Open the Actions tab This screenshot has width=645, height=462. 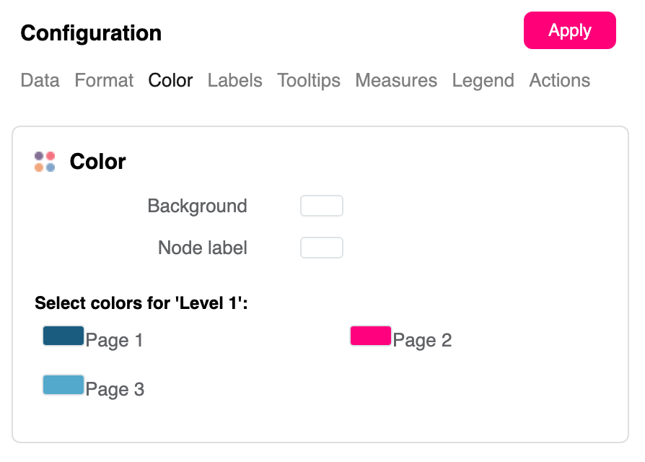[x=559, y=80]
